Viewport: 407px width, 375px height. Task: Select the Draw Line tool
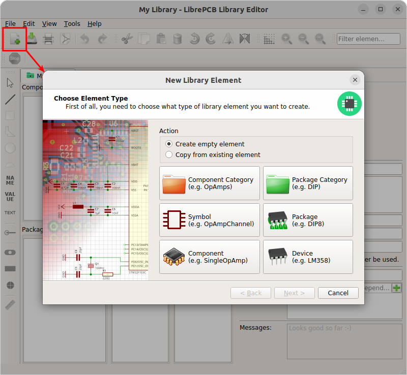tap(10, 99)
